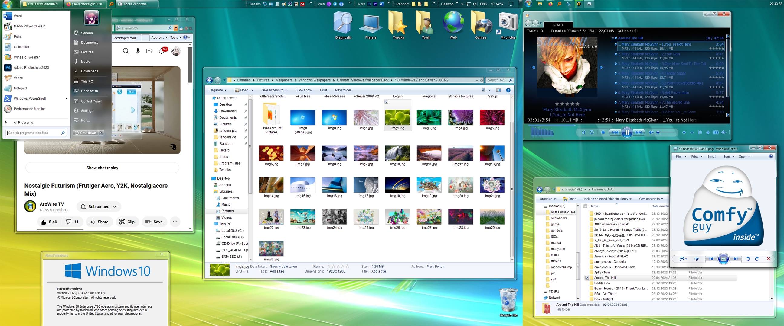Start slideshow in Photo Viewer

pos(723,259)
